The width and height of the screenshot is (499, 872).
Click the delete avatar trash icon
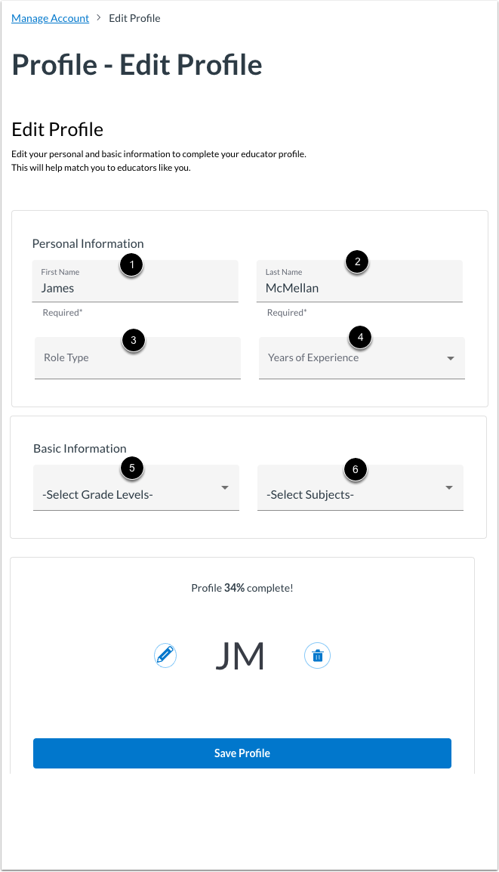coord(317,656)
